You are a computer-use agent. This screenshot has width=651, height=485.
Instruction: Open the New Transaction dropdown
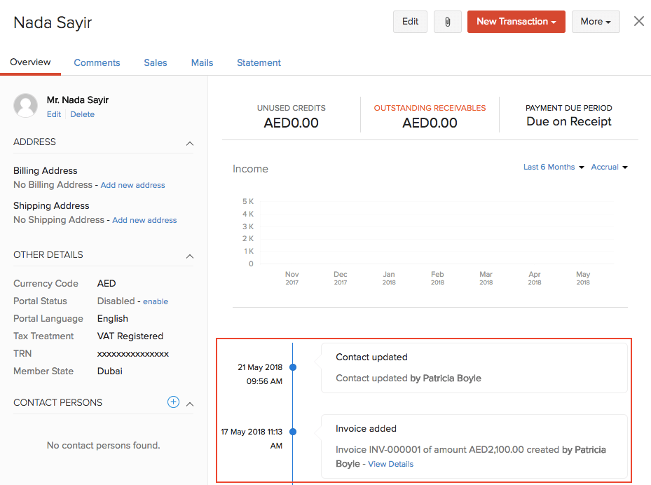point(516,22)
